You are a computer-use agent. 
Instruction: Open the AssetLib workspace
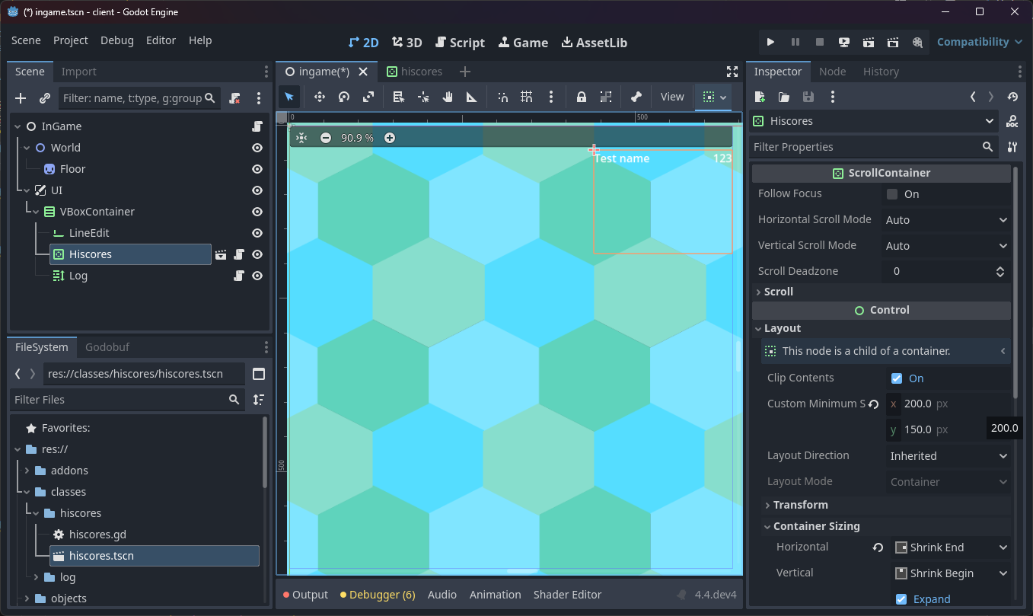tap(595, 43)
